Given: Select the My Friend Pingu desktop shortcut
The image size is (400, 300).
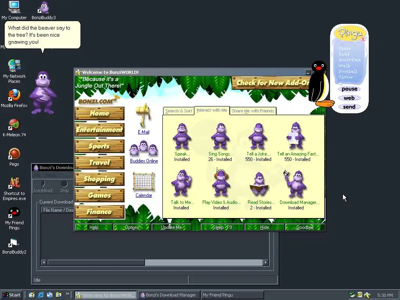Looking at the screenshot, I should pyautogui.click(x=14, y=218).
